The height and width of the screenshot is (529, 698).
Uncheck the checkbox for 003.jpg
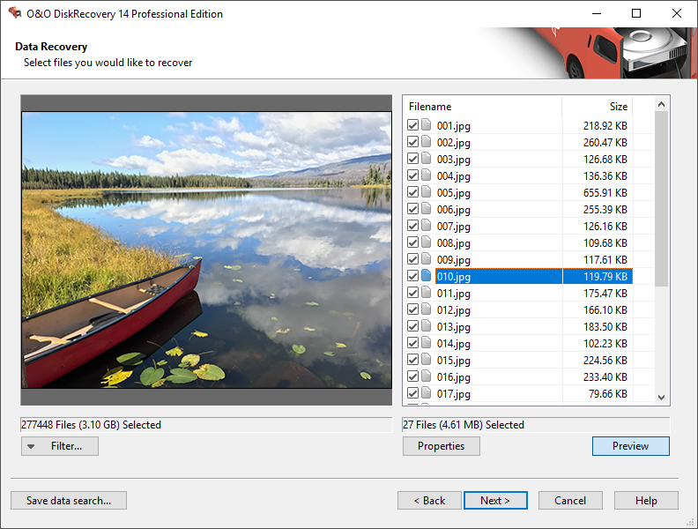click(x=412, y=160)
